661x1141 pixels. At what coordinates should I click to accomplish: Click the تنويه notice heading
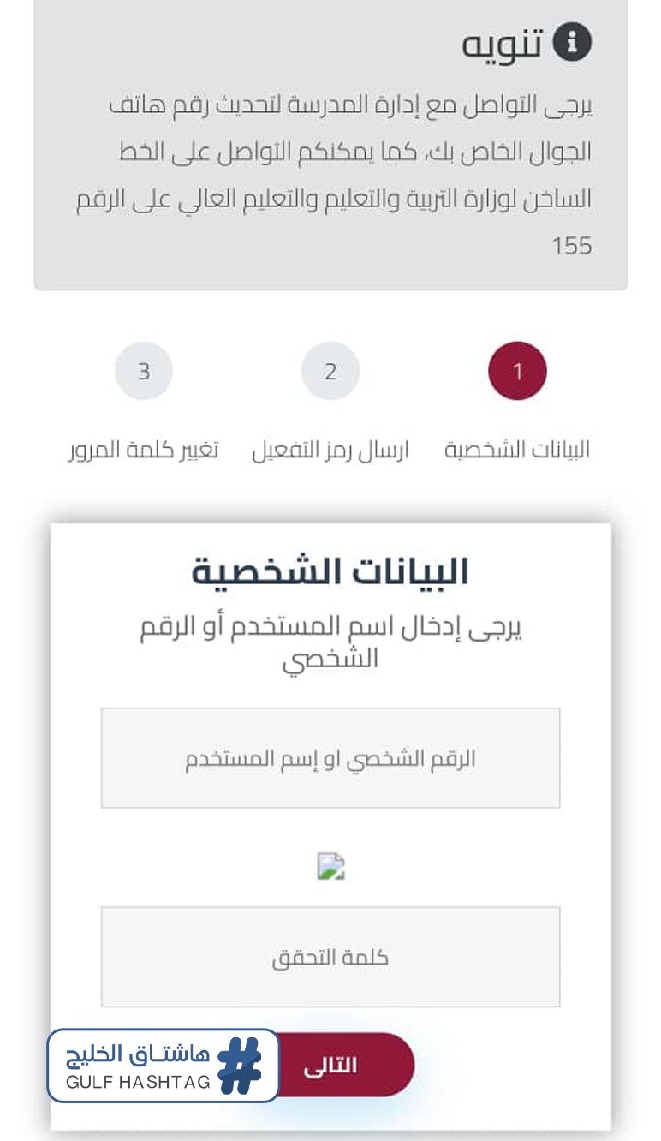pos(503,44)
